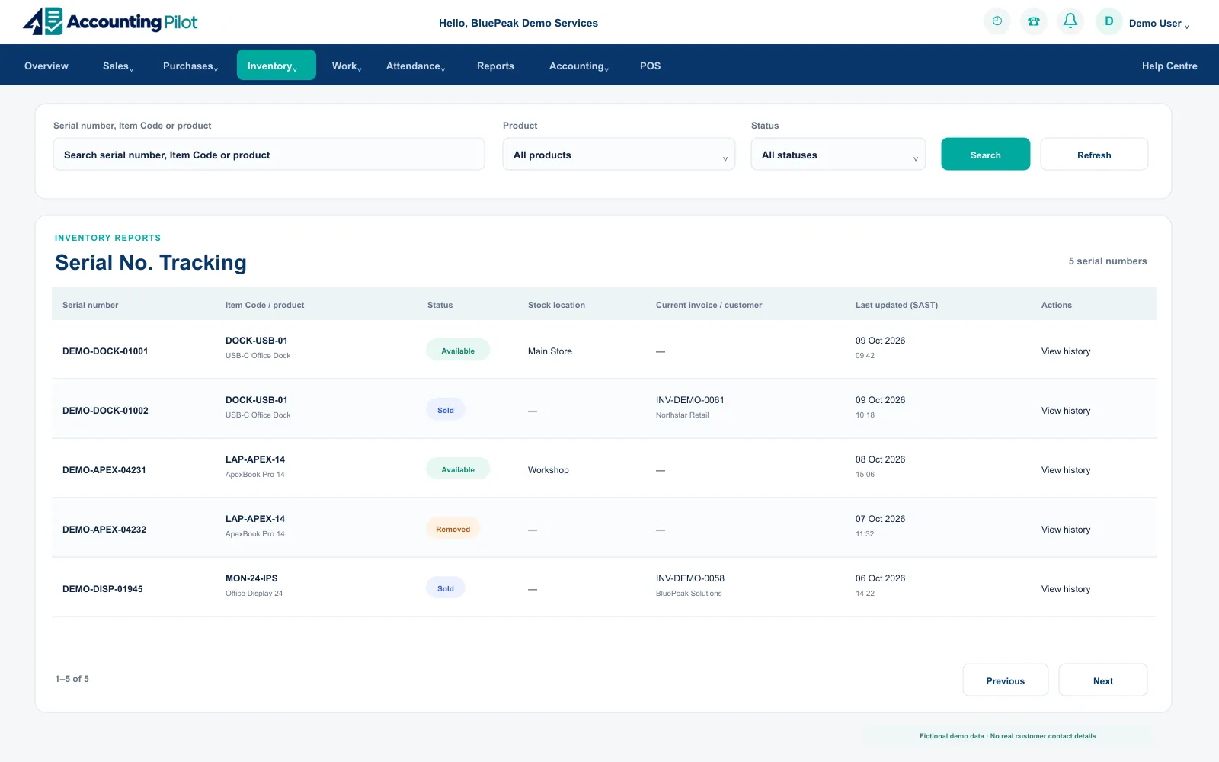The width and height of the screenshot is (1219, 762).
Task: Open the notifications bell
Action: click(x=1070, y=21)
